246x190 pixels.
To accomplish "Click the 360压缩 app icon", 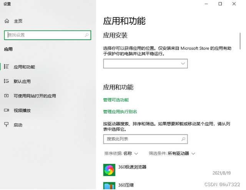I will pyautogui.click(x=109, y=186).
